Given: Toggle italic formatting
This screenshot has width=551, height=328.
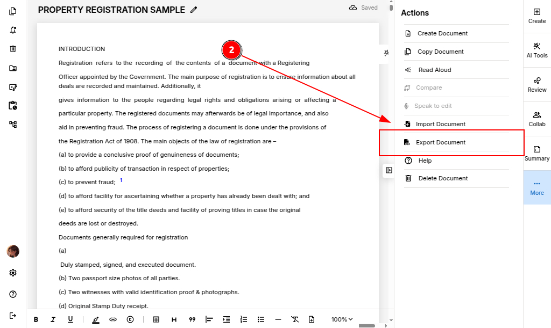Looking at the screenshot, I should (x=53, y=319).
